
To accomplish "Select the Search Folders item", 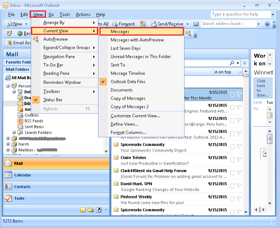I will [x=38, y=132].
